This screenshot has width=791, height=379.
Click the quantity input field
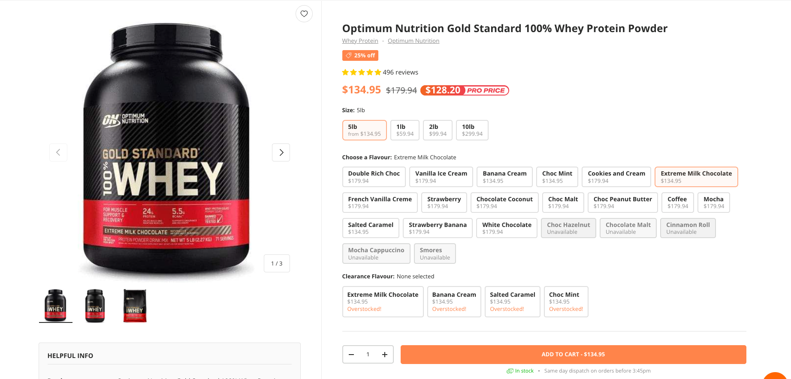(368, 355)
